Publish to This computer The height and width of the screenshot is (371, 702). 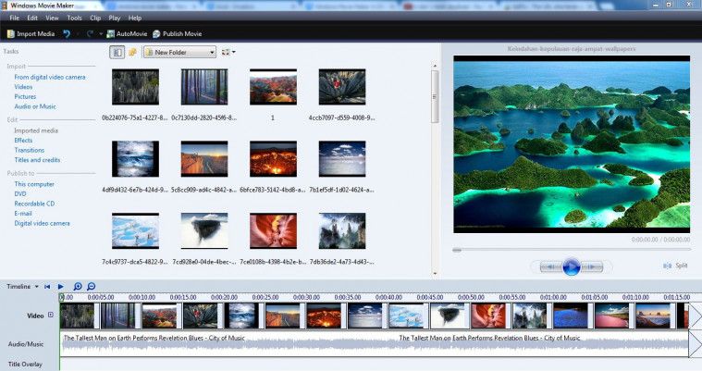[34, 184]
